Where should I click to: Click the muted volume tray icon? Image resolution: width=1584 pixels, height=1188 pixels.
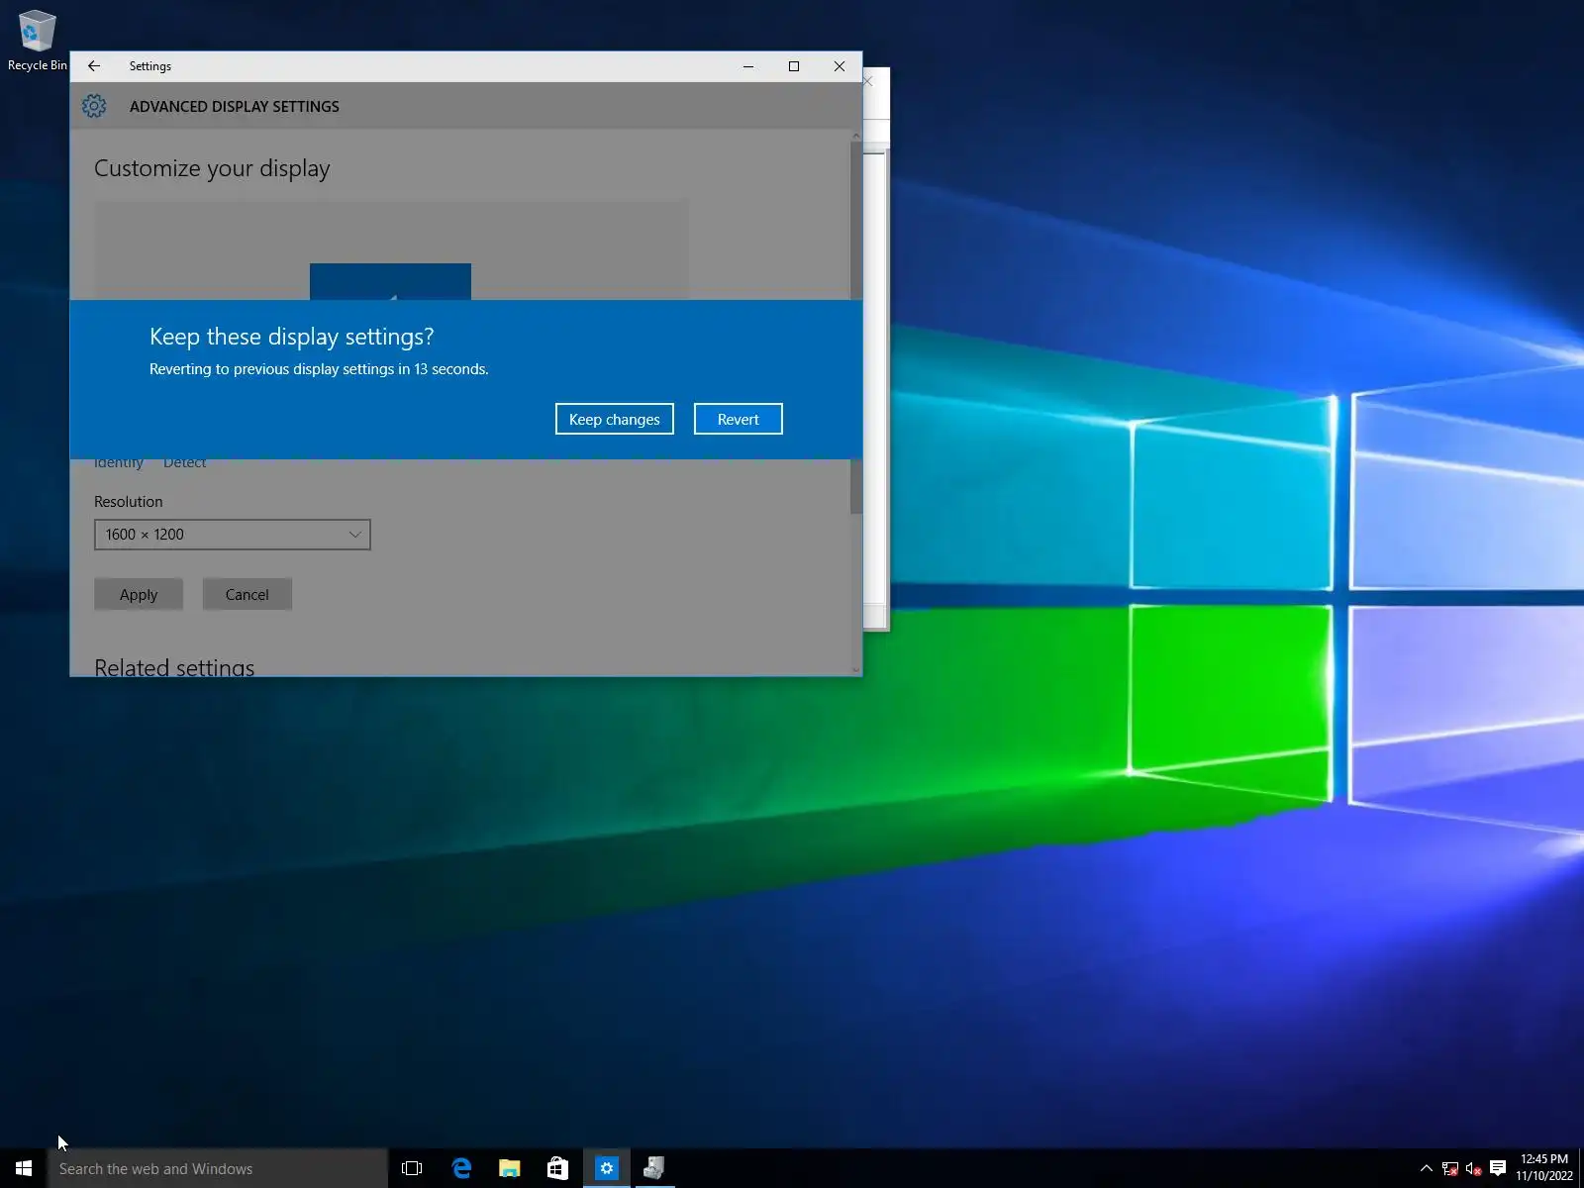[x=1474, y=1169]
